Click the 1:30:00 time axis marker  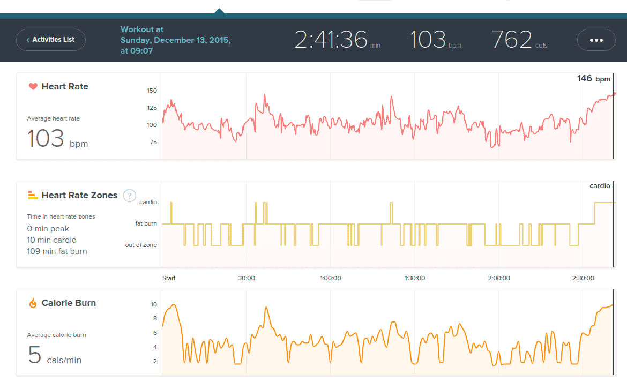coord(414,278)
